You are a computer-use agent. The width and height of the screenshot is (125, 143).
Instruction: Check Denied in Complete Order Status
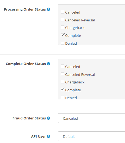[x=62, y=97]
